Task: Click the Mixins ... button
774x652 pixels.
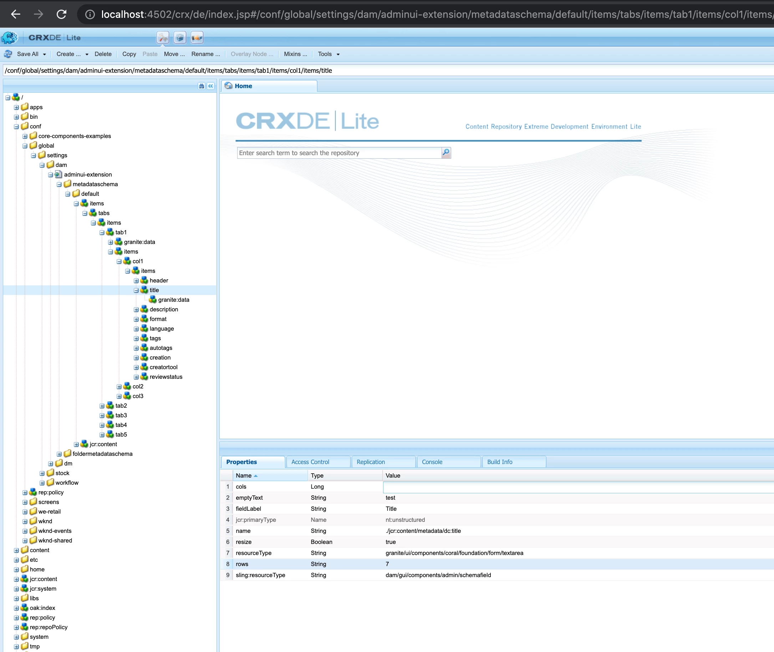Action: coord(295,54)
